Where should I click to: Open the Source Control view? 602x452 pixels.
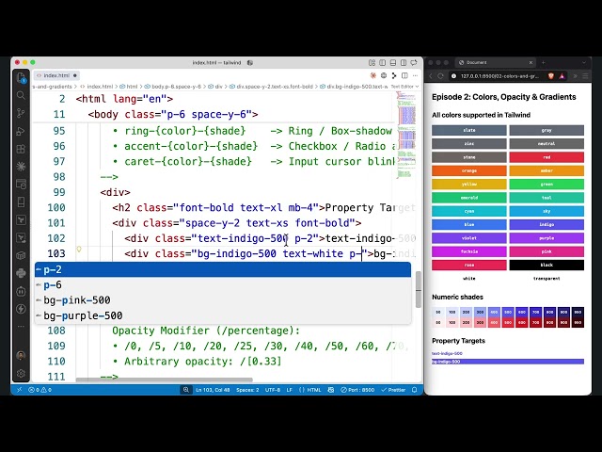[21, 113]
